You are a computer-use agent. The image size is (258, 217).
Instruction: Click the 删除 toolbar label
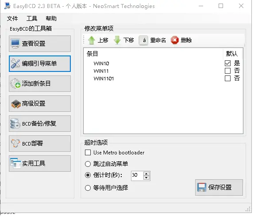pyautogui.click(x=186, y=40)
